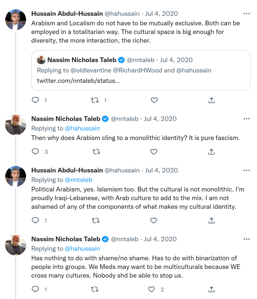
Task: Open Nassim Taleb's avatar on the last tweet
Action: click(16, 245)
